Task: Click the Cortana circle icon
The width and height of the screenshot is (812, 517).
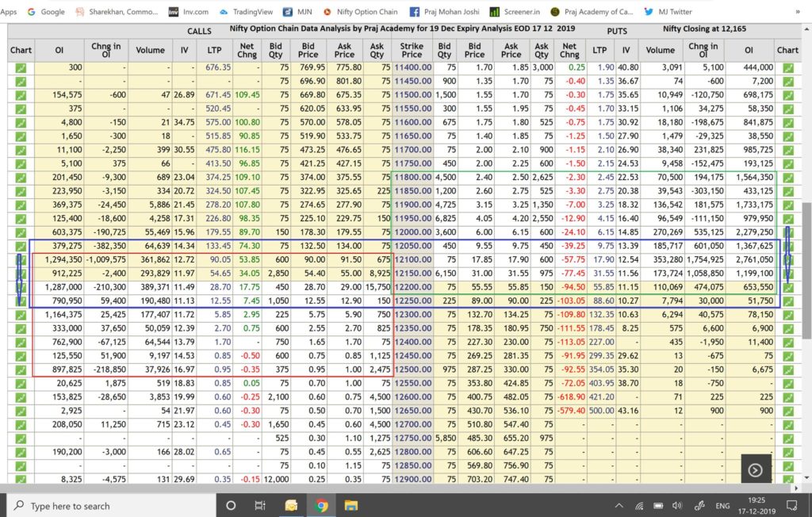Action: point(231,505)
